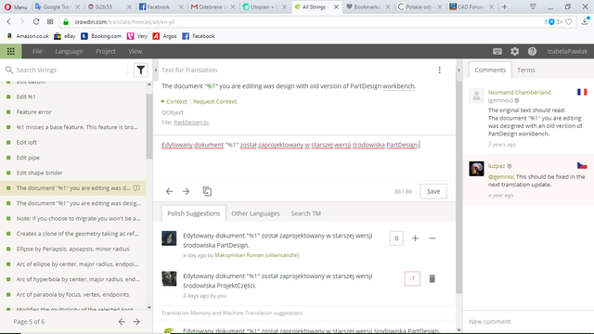This screenshot has height=334, width=594.
Task: Open the Facebook bookmark in bookmarks bar
Action: pos(199,36)
